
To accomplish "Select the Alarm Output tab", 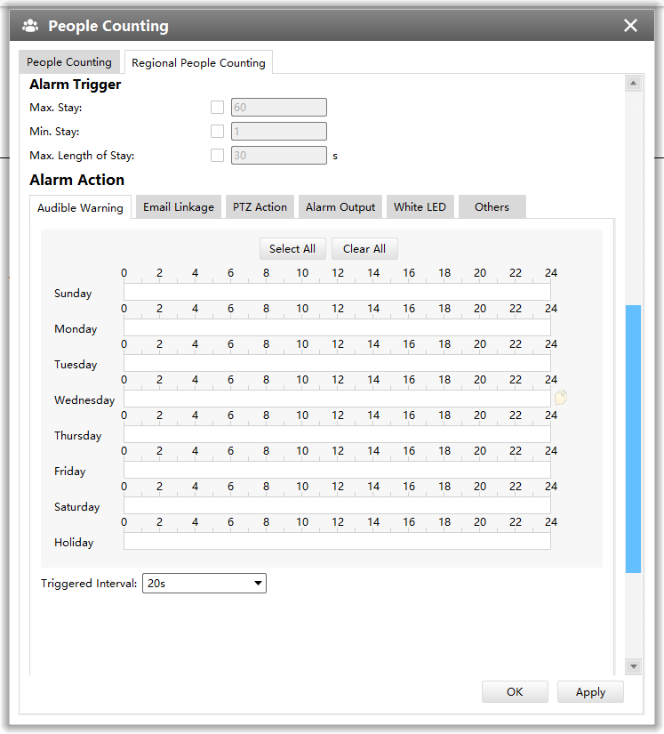I will [340, 207].
